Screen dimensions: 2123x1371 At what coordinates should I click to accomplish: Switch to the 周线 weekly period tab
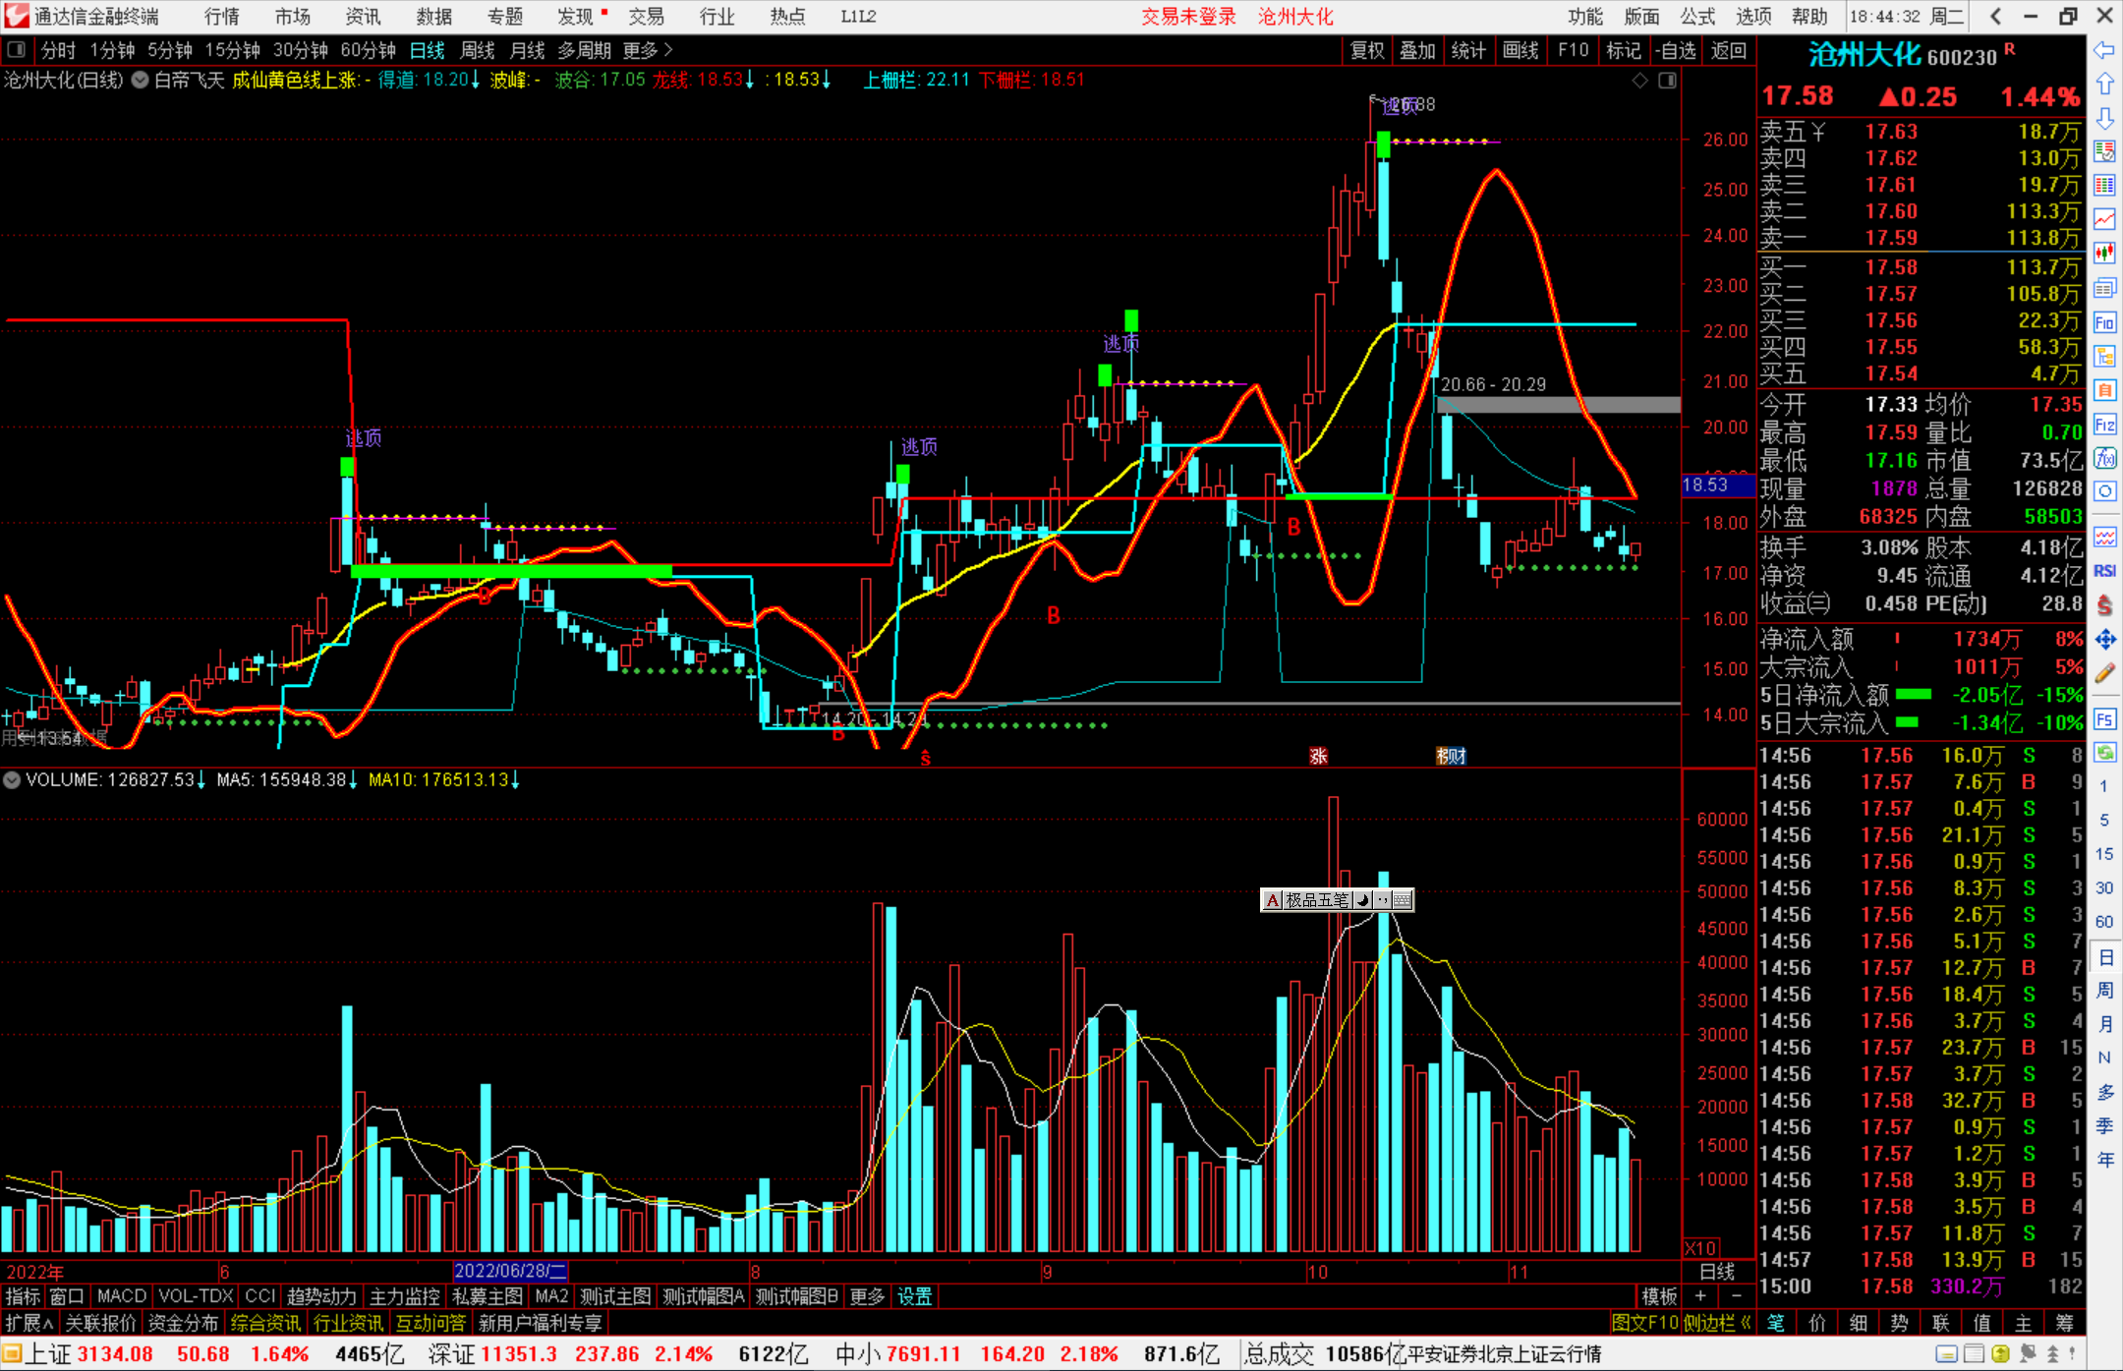[478, 50]
